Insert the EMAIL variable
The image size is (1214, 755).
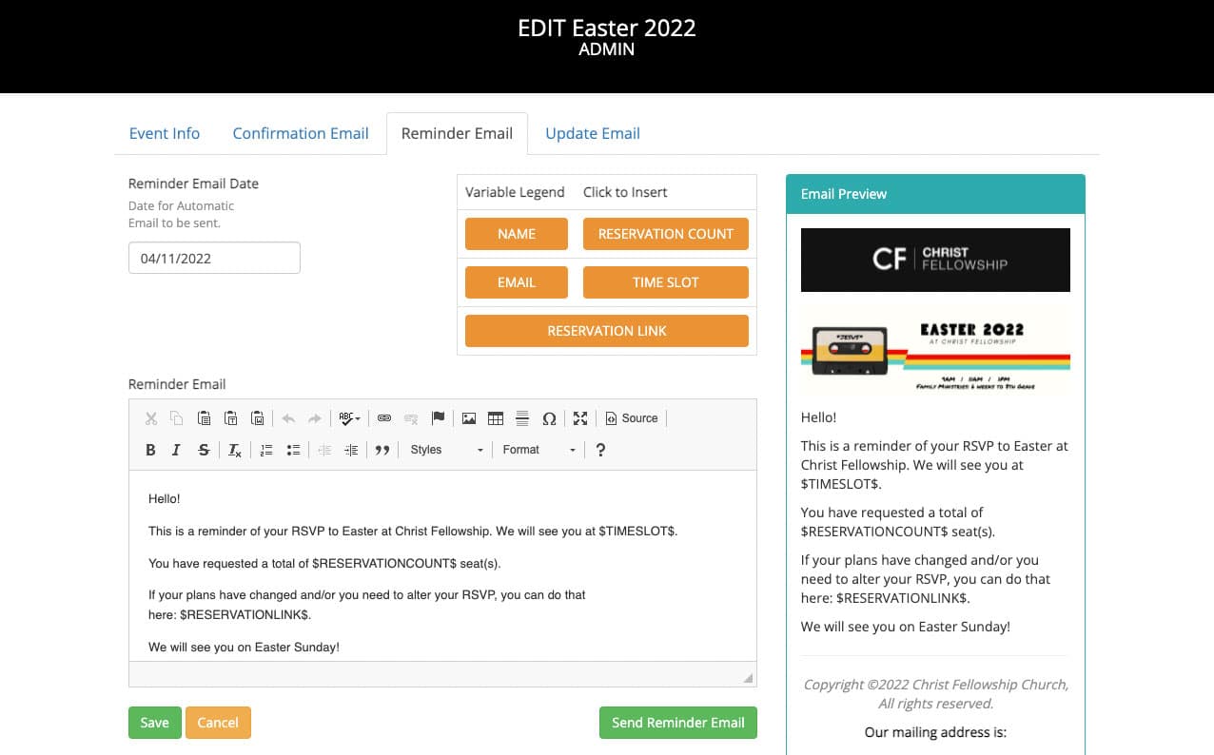click(x=517, y=282)
